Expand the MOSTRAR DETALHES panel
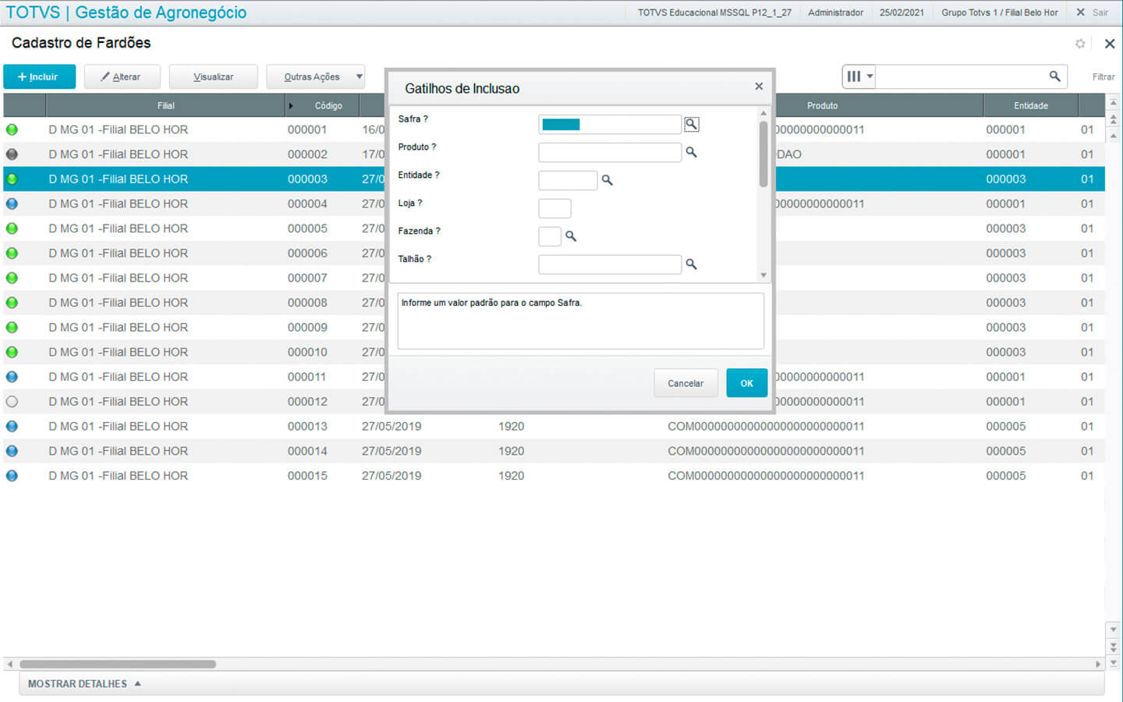This screenshot has height=702, width=1123. coord(84,684)
